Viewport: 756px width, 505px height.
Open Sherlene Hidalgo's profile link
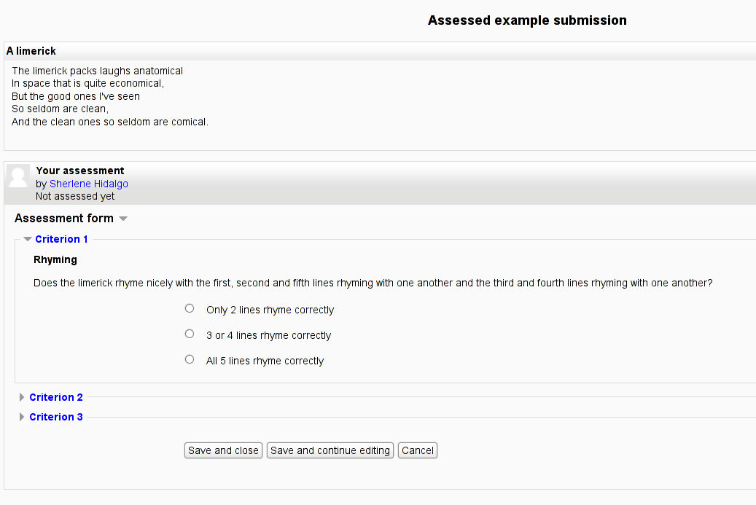click(x=89, y=184)
